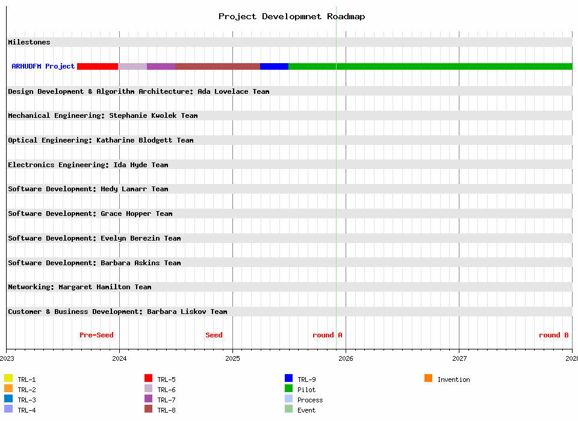Select the TRL-4 legend color box
Image resolution: width=578 pixels, height=421 pixels.
8,409
